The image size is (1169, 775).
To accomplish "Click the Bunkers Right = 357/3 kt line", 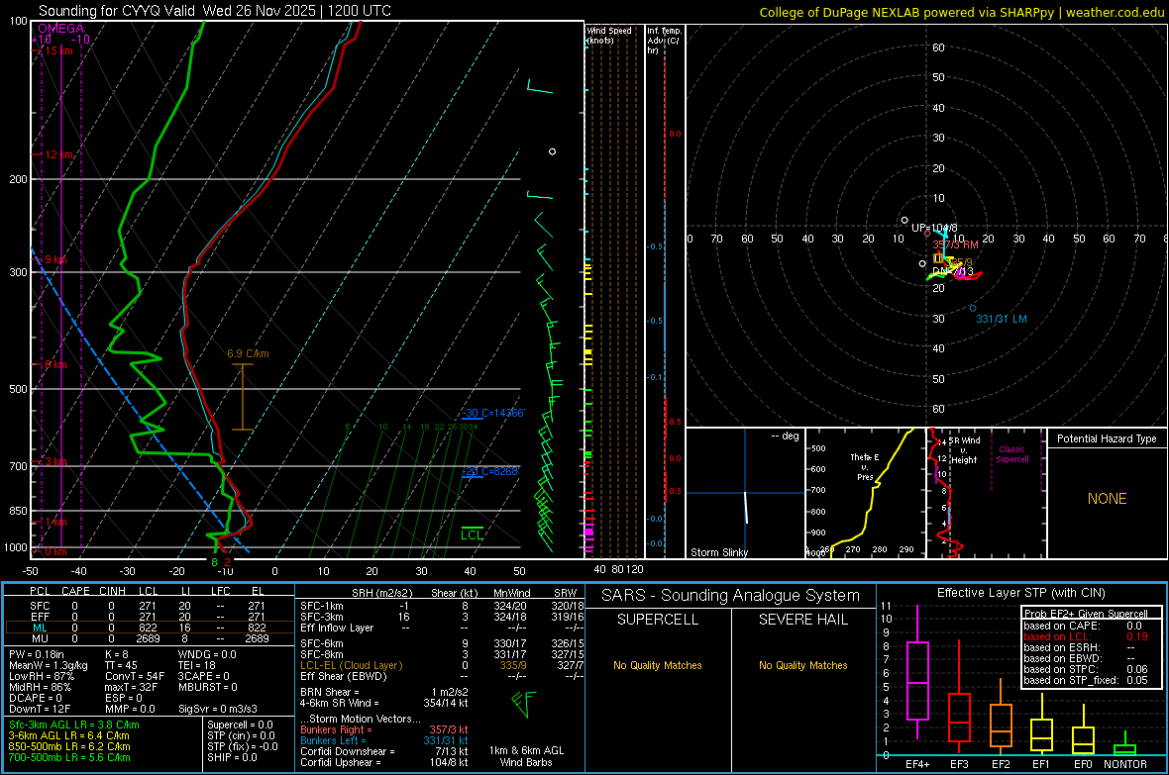I will [x=384, y=730].
